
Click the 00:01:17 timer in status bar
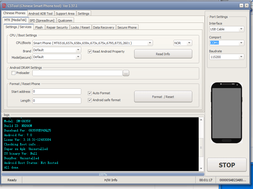pos(206,180)
